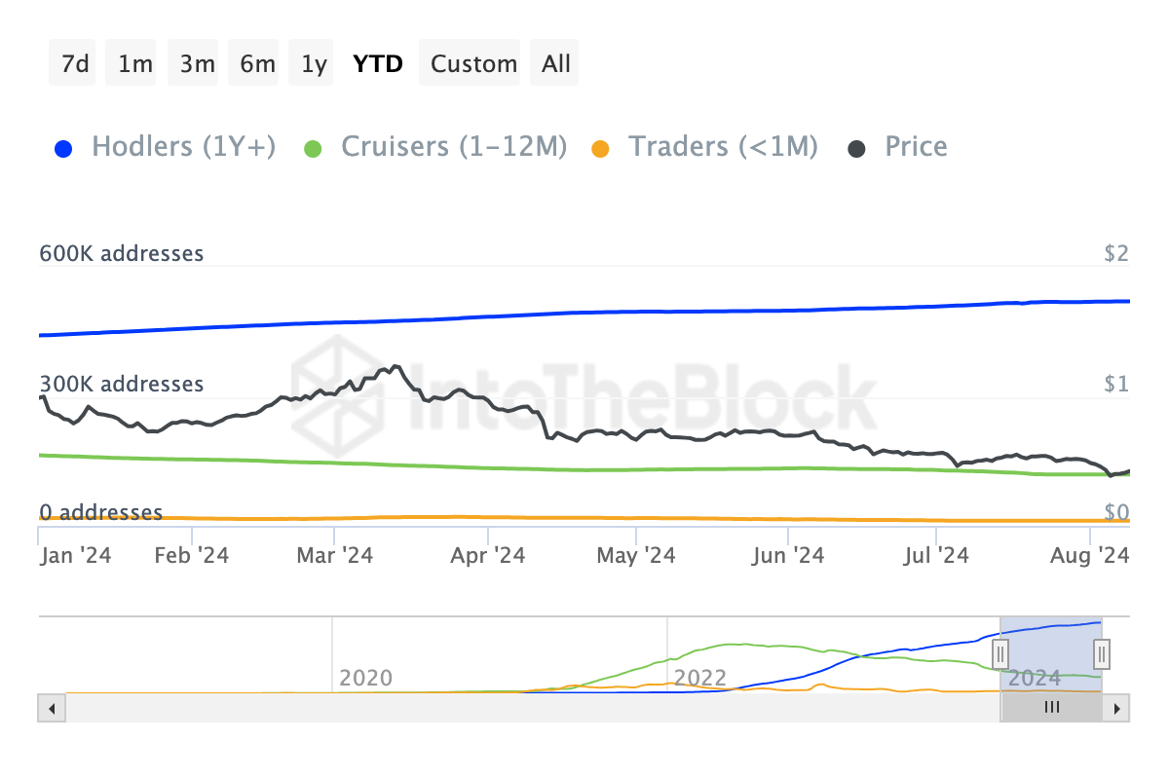Select the 7d time range
1169x779 pixels.
[74, 64]
